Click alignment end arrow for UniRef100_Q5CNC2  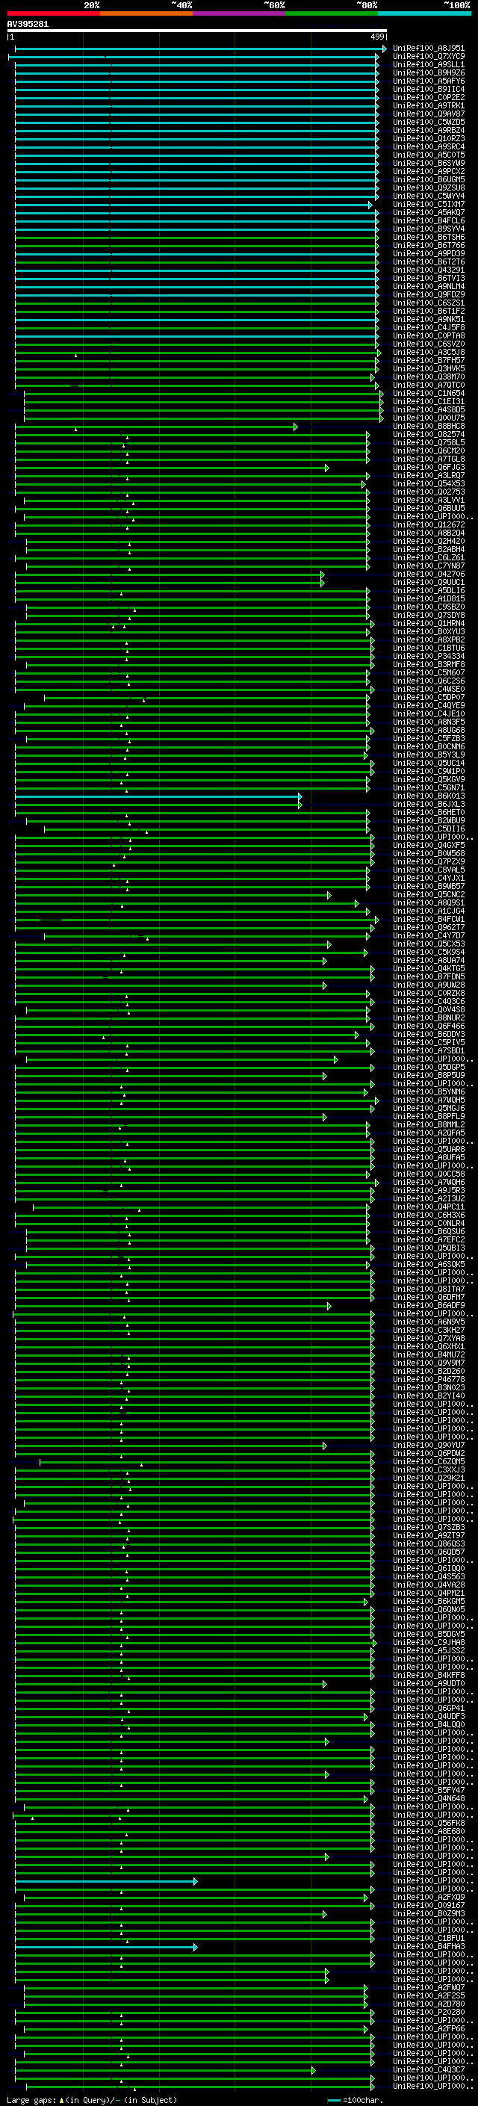pyautogui.click(x=329, y=895)
